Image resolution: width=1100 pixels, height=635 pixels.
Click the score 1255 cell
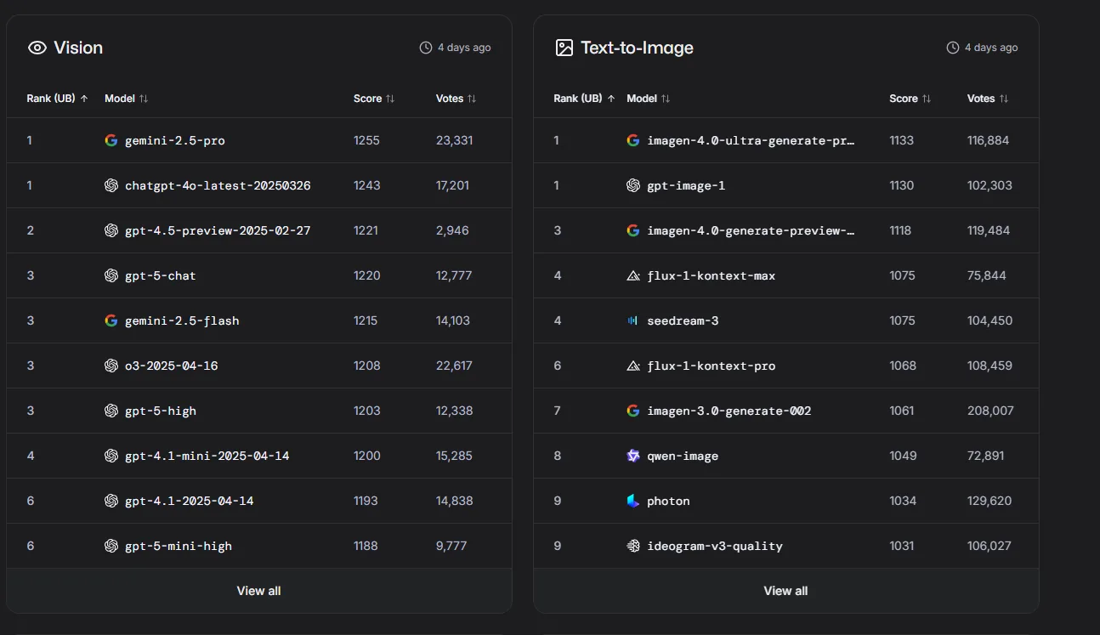[367, 140]
